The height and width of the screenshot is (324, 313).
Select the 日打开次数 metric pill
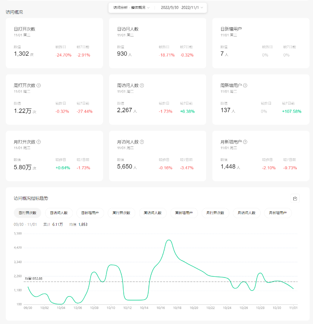(x=27, y=213)
